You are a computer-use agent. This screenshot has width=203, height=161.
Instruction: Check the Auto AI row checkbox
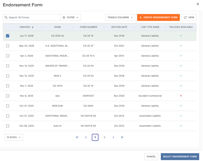point(8,126)
